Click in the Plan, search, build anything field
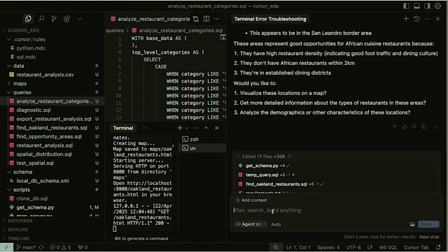448x252 pixels. point(335,210)
